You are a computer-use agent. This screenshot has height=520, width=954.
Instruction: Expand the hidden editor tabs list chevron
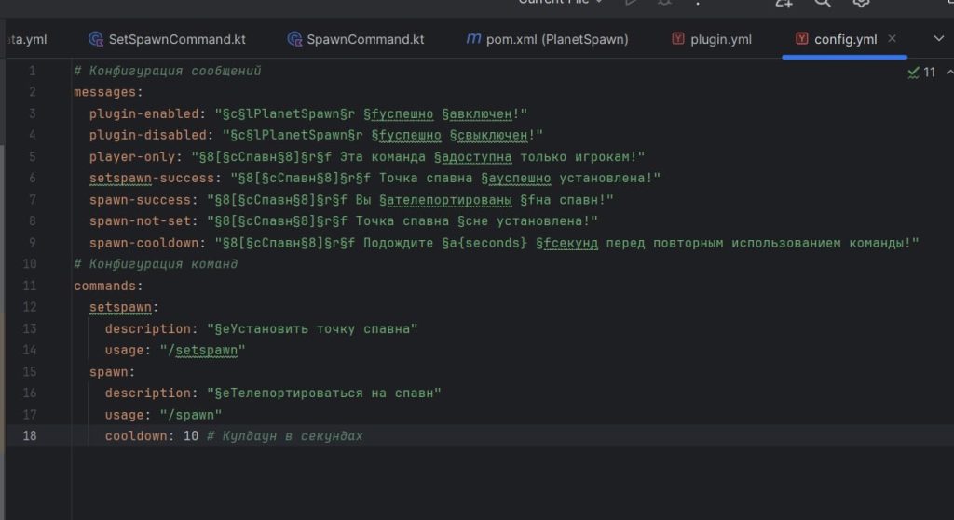[939, 39]
